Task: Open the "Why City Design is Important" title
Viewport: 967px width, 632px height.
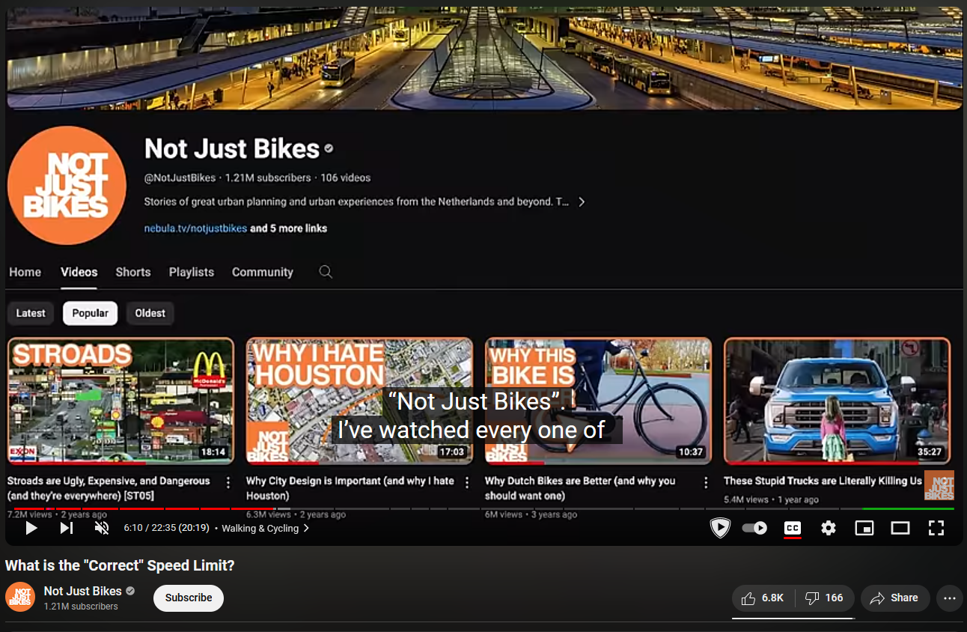Action: coord(350,488)
